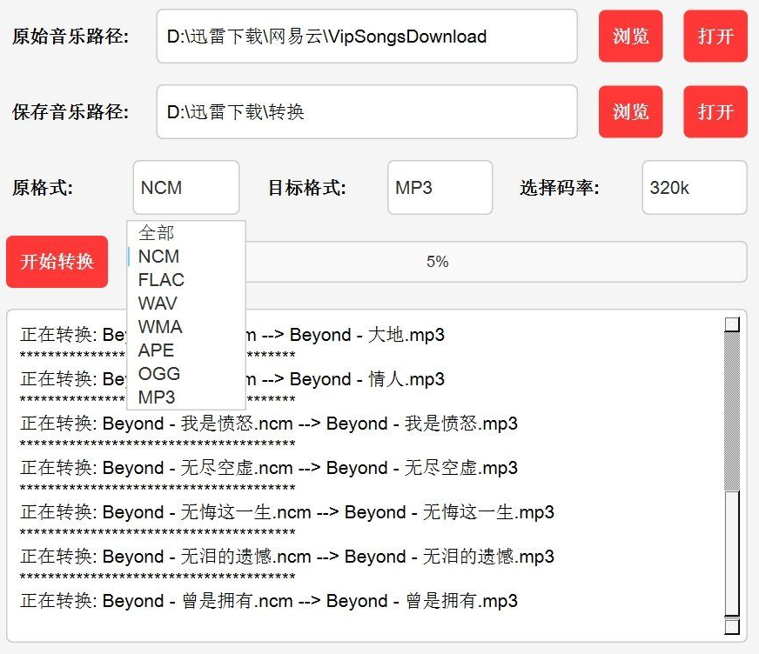
Task: Click the log line for 曾是拥有.mp3
Action: coord(269,601)
